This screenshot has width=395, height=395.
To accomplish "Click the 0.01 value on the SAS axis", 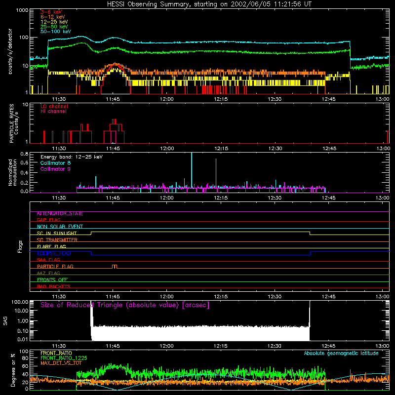I will (23, 339).
